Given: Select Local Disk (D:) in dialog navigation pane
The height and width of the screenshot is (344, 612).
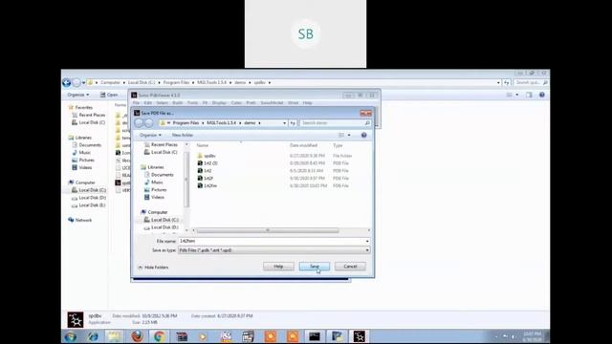Looking at the screenshot, I should (164, 227).
